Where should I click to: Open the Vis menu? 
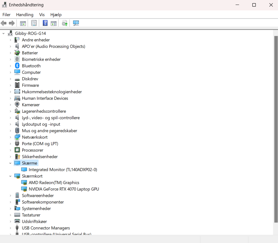click(x=42, y=14)
